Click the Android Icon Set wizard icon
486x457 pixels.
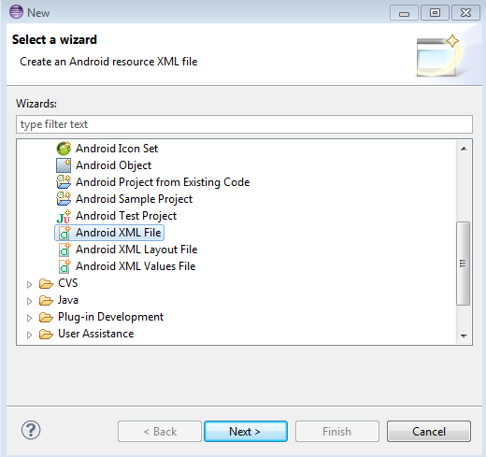pyautogui.click(x=64, y=149)
